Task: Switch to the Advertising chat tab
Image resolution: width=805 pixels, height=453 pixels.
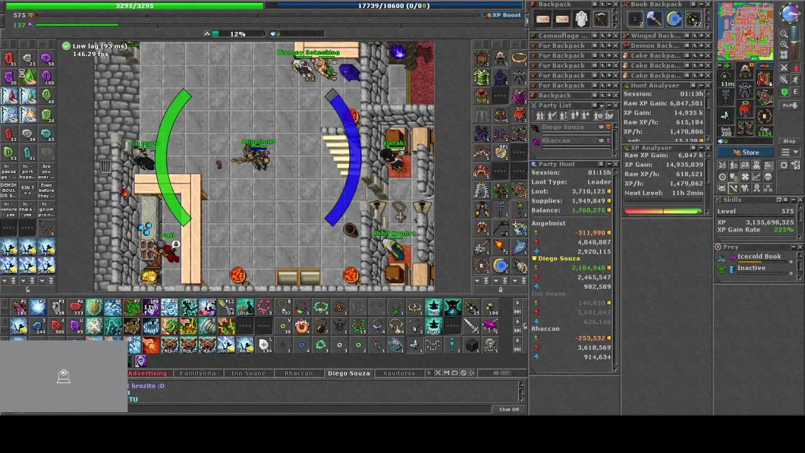Action: click(148, 373)
